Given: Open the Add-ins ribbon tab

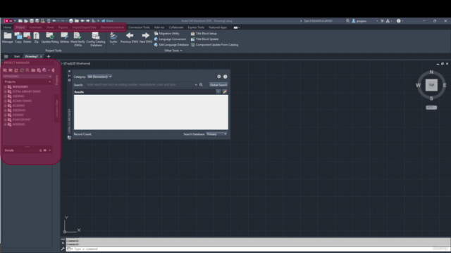Looking at the screenshot, I should point(159,27).
